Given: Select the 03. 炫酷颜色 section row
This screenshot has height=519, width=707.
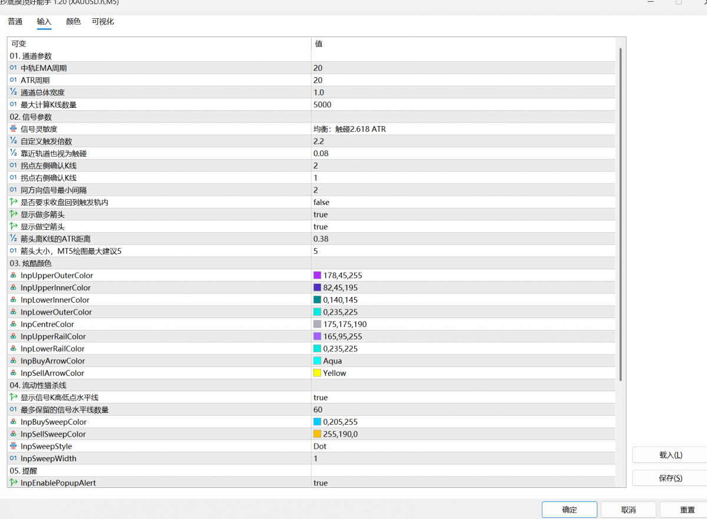Looking at the screenshot, I should coord(311,263).
